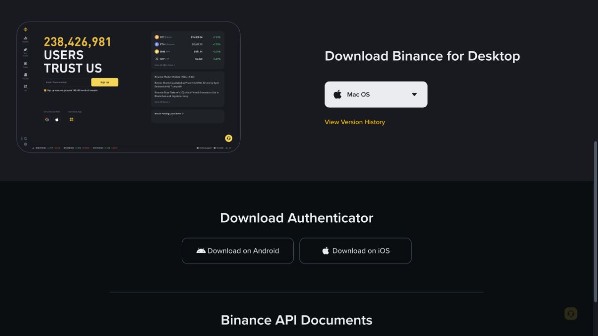Screen dimensions: 598x336
Task: Click the Email/Phone number field in the preview
Action: [x=66, y=82]
